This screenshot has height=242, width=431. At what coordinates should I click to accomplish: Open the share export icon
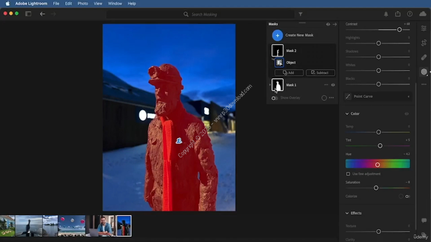pyautogui.click(x=398, y=14)
